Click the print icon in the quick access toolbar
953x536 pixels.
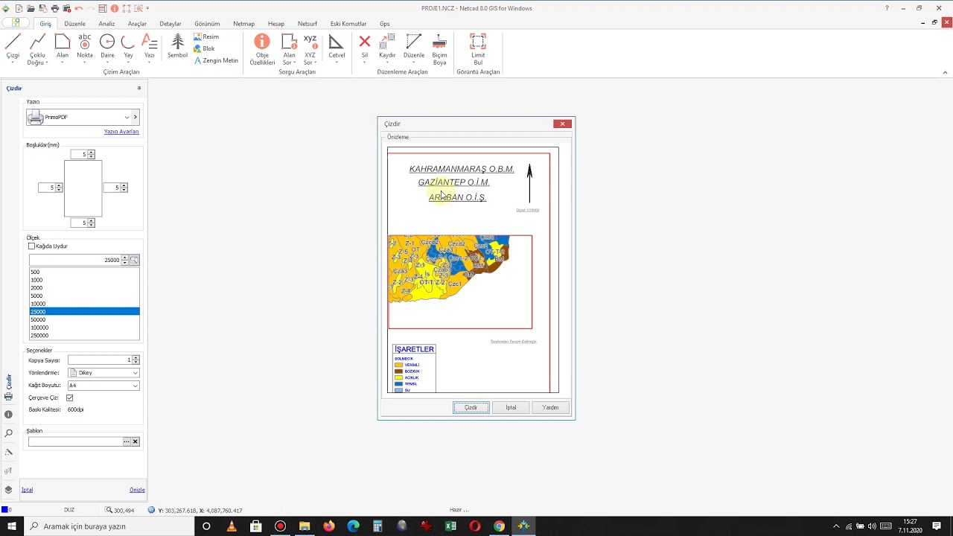pos(54,8)
